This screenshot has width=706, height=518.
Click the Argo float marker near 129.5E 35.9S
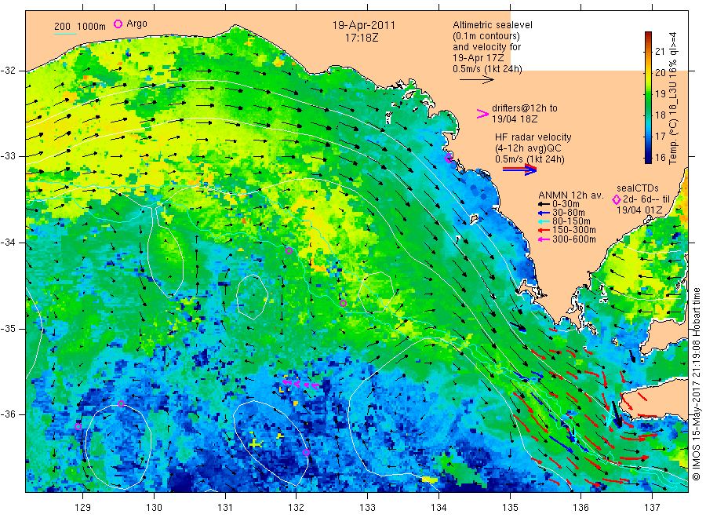[x=121, y=404]
